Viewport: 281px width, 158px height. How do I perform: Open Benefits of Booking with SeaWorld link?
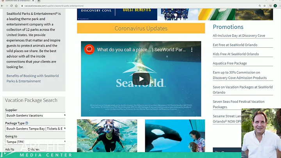click(x=32, y=79)
